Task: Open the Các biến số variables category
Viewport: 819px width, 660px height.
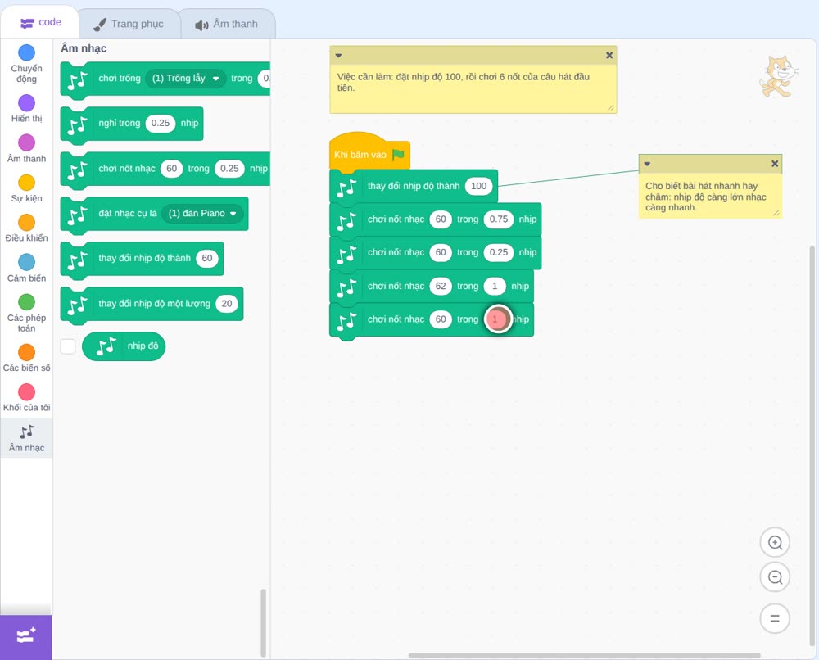Action: 26,358
